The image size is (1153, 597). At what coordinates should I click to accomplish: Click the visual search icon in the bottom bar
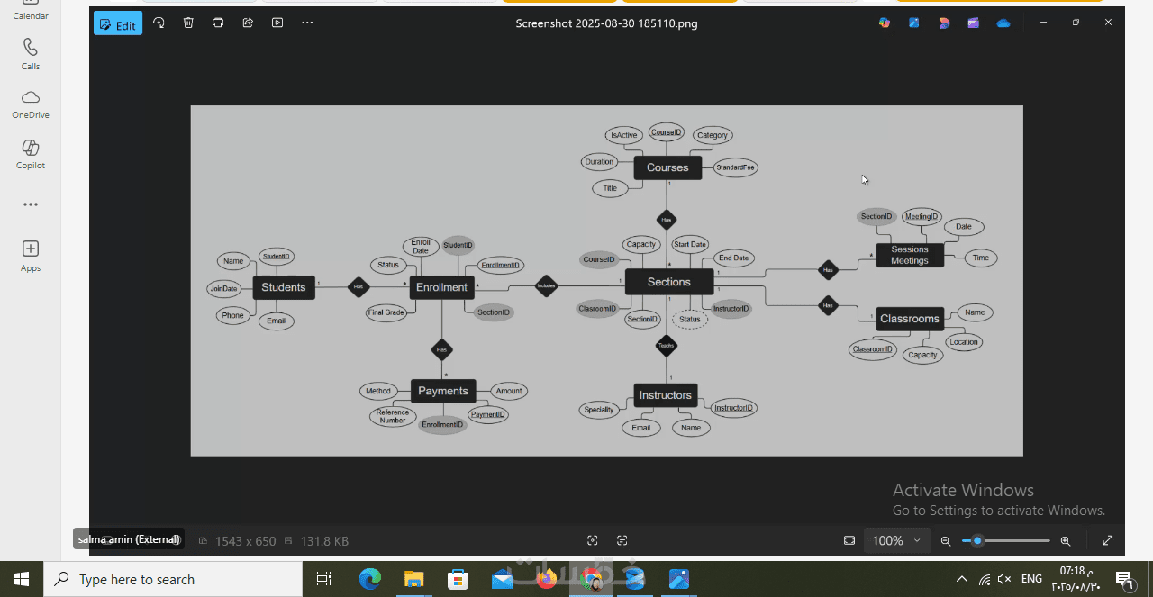(592, 540)
